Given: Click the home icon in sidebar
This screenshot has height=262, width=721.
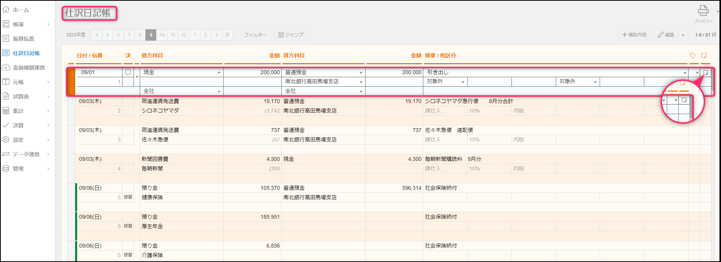Looking at the screenshot, I should click(x=6, y=10).
